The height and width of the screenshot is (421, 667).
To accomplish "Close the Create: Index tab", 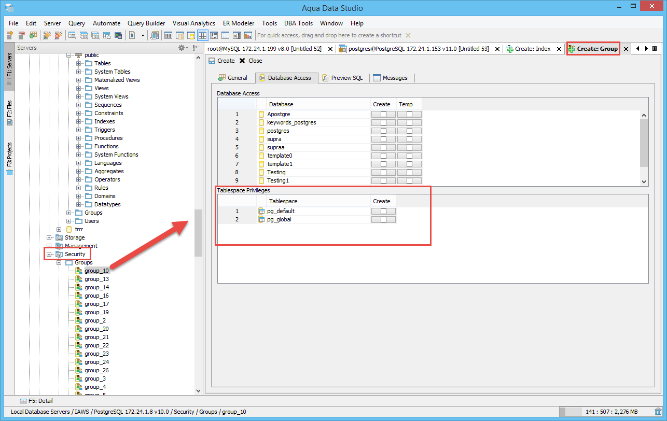I will point(559,49).
